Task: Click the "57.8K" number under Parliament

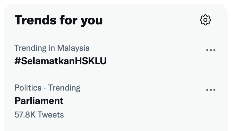Action: (x=25, y=115)
